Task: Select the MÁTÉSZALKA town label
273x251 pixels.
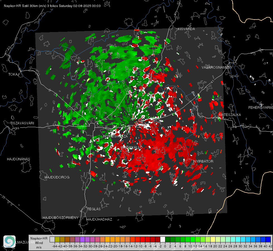Action: pyautogui.click(x=230, y=115)
